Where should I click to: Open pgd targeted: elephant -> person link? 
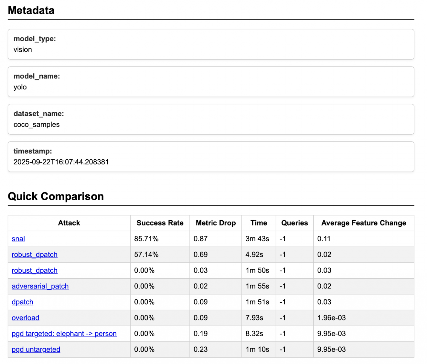point(64,334)
